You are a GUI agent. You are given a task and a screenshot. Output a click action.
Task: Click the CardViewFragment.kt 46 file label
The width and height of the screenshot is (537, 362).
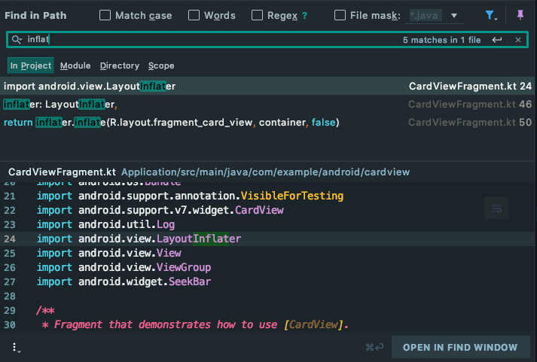[x=470, y=105]
